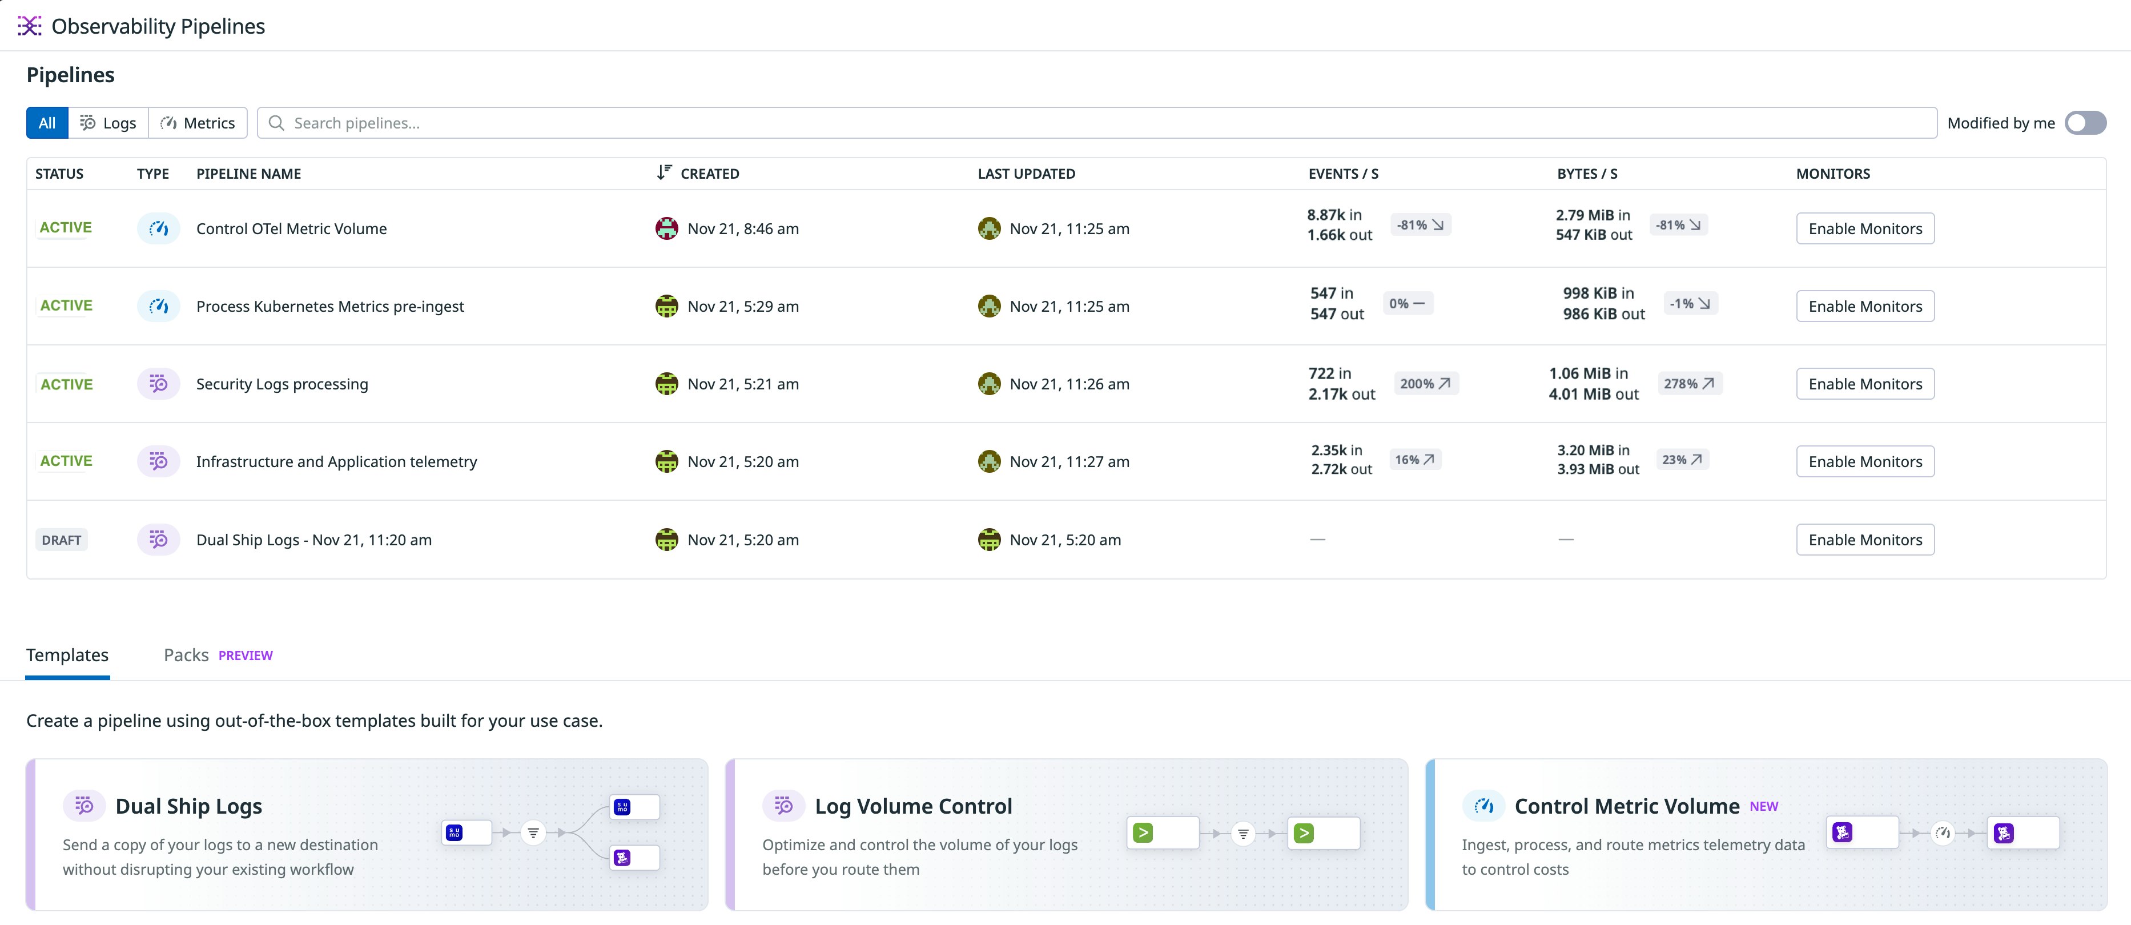2131x925 pixels.
Task: Switch to the Packs tab
Action: (x=186, y=654)
